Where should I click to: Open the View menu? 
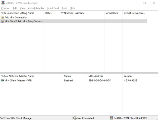[22, 8]
